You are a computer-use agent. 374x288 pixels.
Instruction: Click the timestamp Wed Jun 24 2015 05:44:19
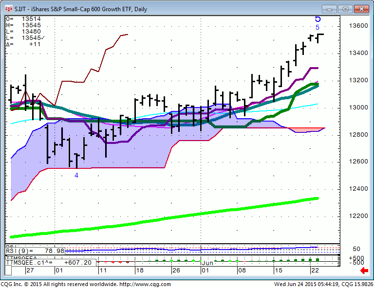coord(306,284)
